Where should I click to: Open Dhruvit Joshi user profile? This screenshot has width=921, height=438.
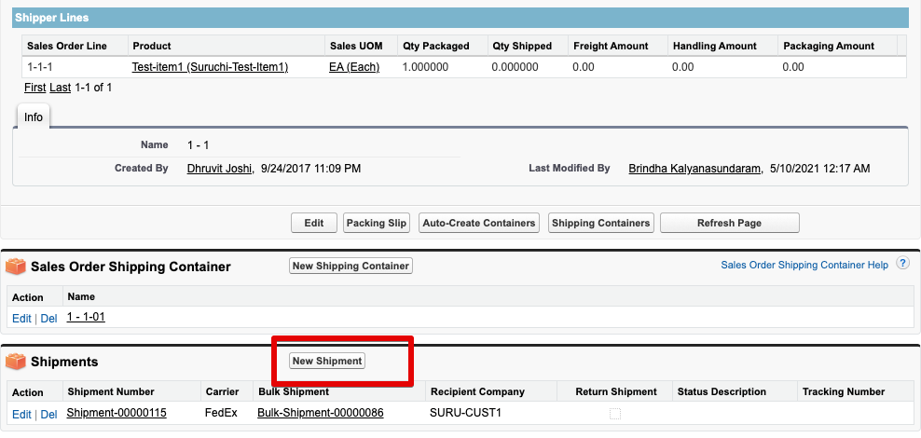click(220, 169)
